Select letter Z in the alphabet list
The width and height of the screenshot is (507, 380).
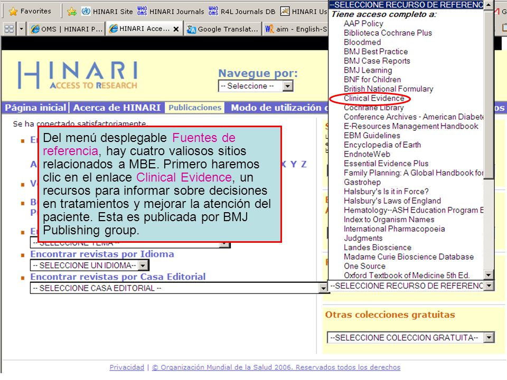point(304,164)
